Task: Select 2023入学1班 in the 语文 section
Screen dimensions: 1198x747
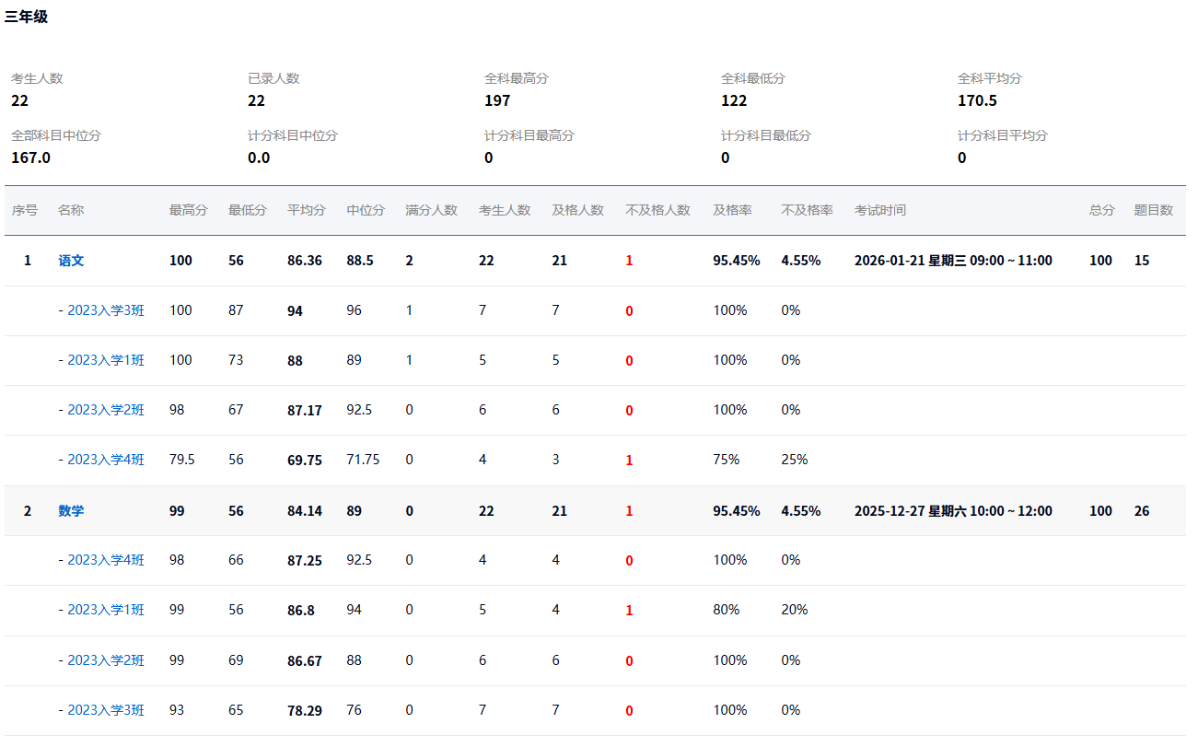Action: click(x=105, y=360)
